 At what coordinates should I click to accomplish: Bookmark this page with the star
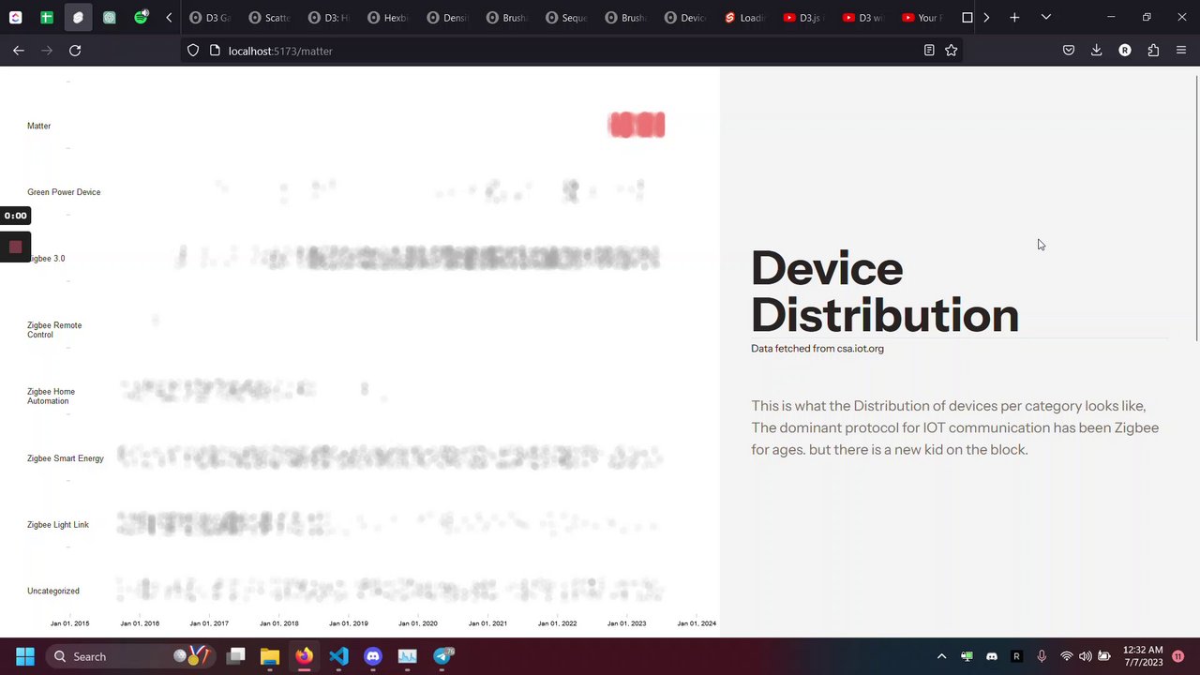(952, 51)
